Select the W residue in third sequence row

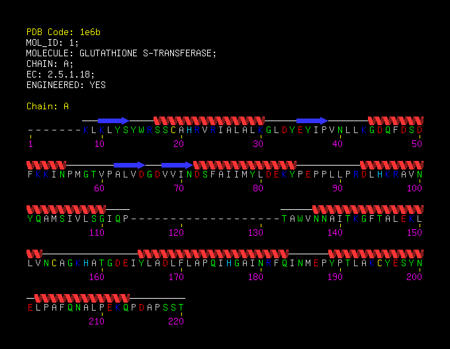point(300,219)
